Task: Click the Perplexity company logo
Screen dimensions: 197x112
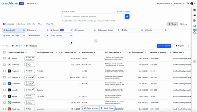Action: [x=9, y=71]
